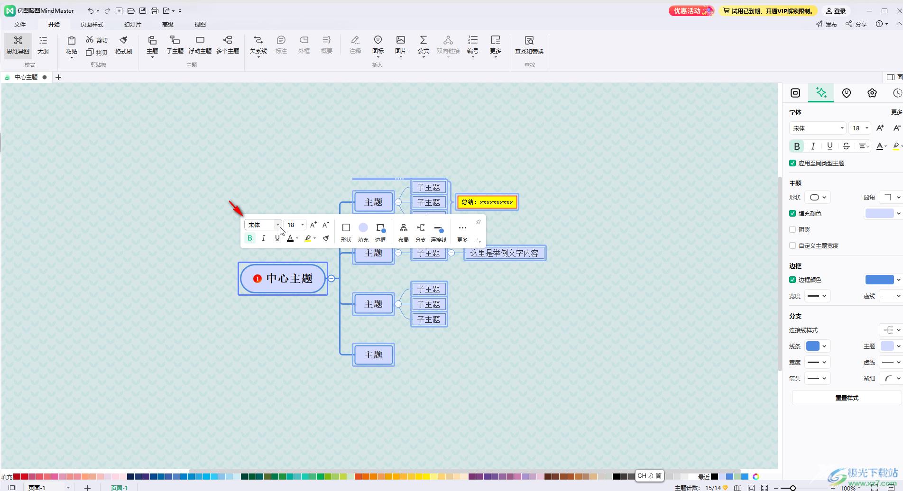
Task: Pin the floating toolbar
Action: click(x=478, y=222)
